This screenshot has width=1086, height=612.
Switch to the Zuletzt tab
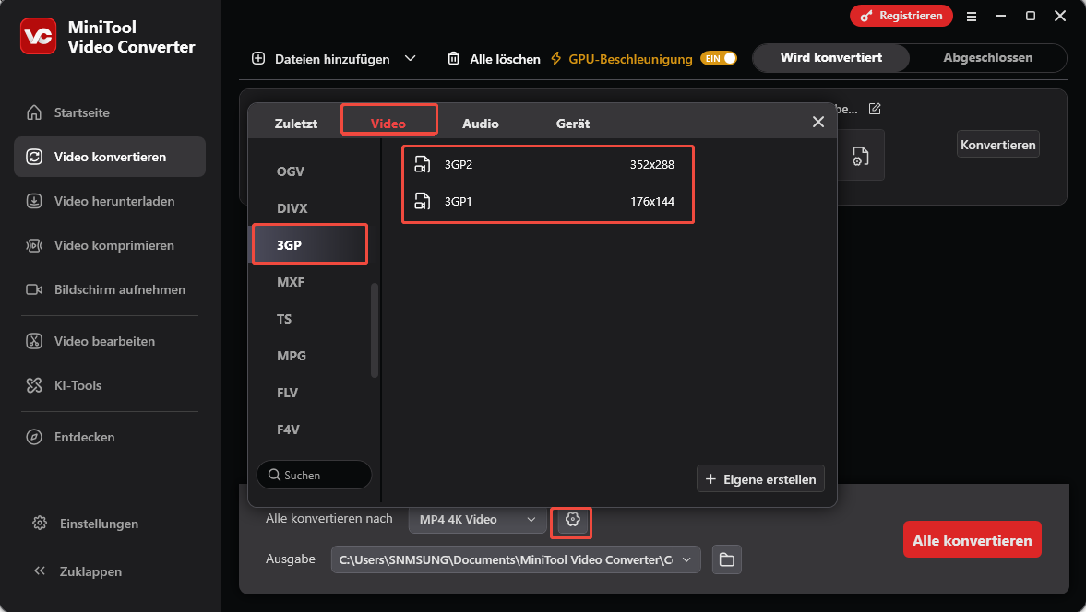pyautogui.click(x=296, y=124)
